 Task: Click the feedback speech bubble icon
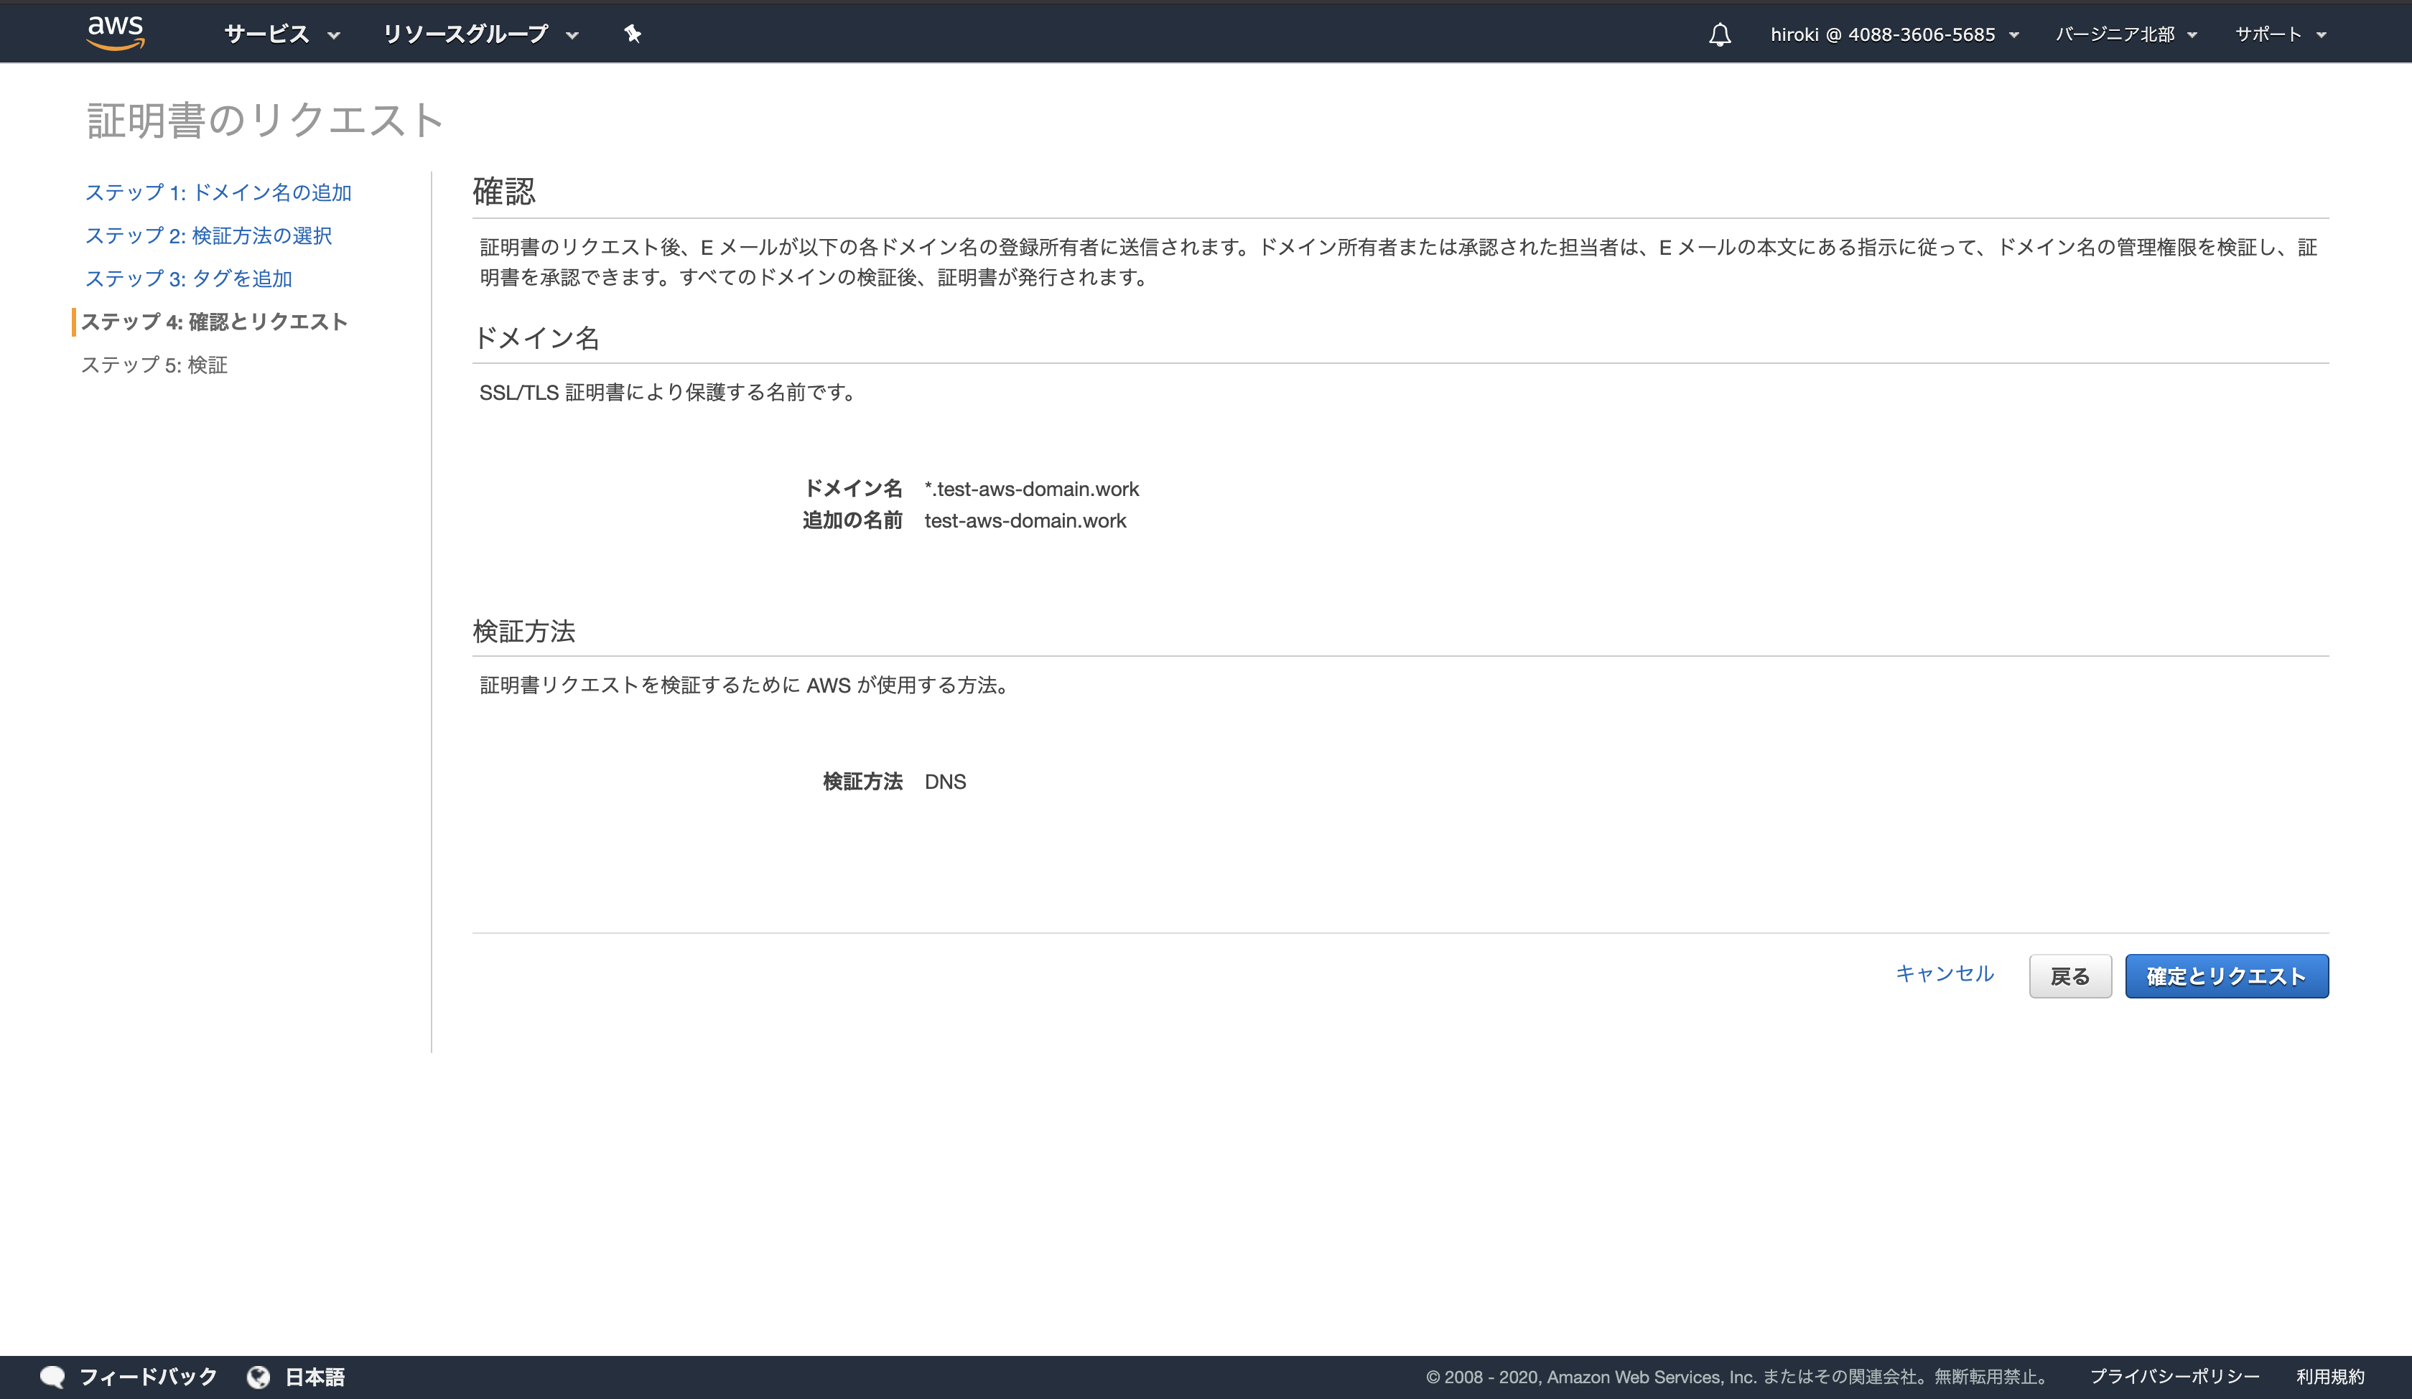52,1376
